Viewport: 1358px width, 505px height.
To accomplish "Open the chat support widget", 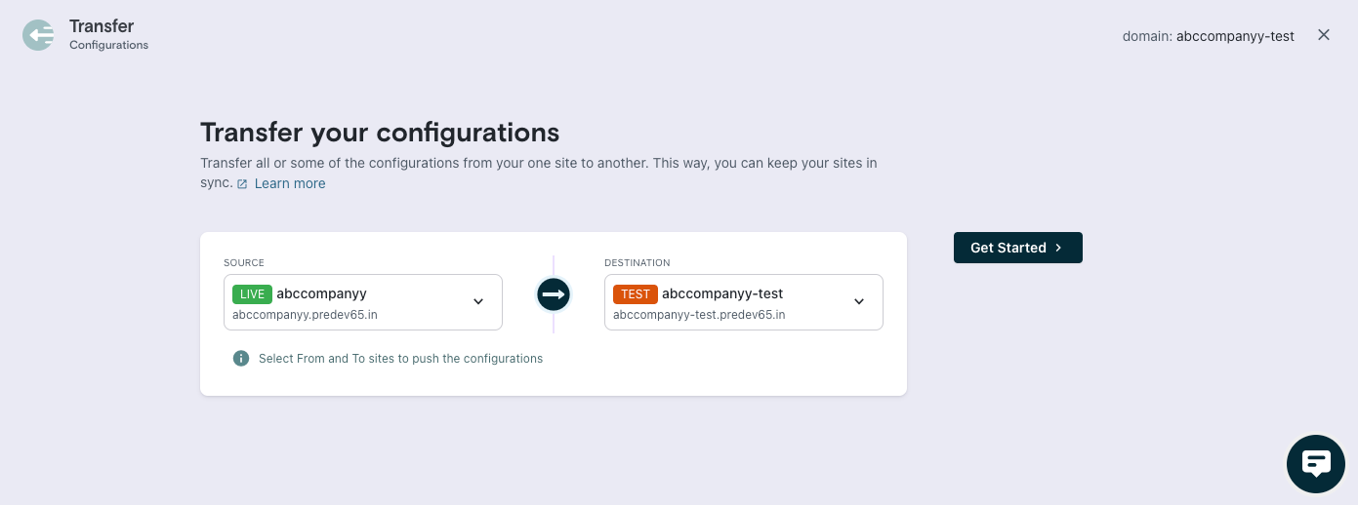I will click(x=1315, y=463).
